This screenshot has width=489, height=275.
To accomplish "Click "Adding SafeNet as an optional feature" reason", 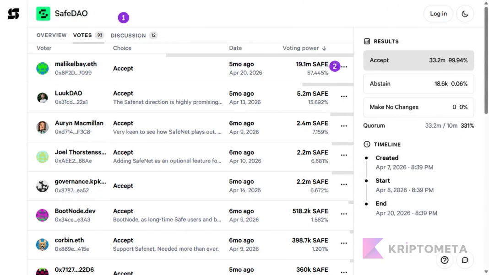I will [167, 161].
